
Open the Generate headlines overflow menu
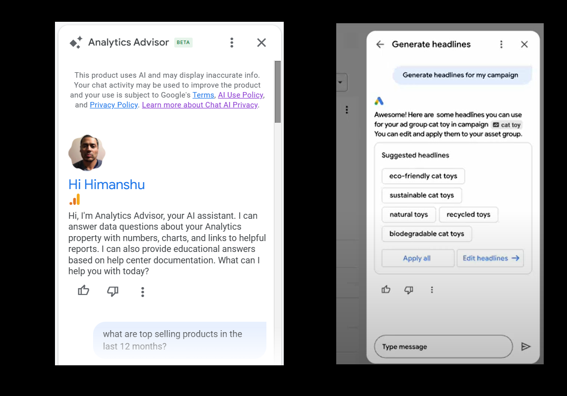(501, 44)
